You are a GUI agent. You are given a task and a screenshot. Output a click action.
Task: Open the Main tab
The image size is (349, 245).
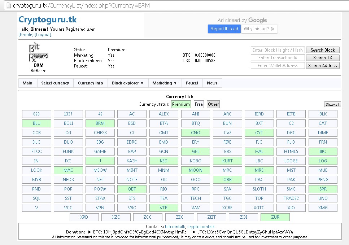pyautogui.click(x=27, y=83)
